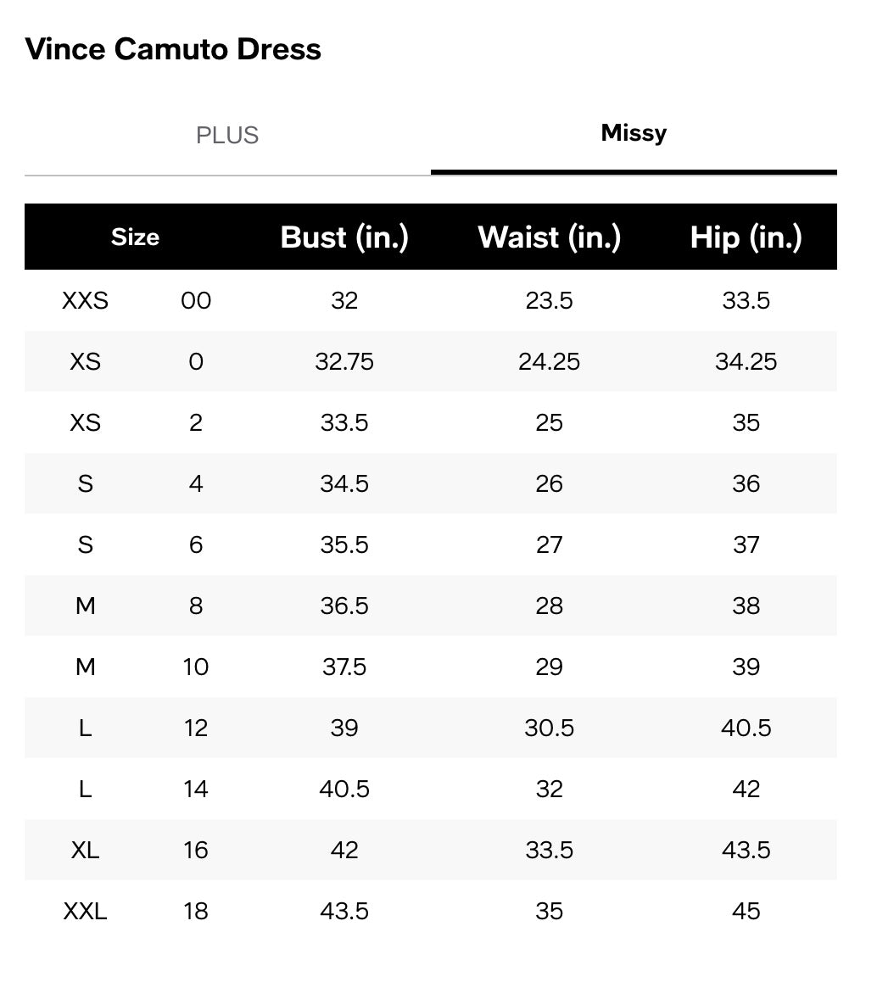The image size is (877, 999).
Task: Click the 34.5 bust value
Action: coord(344,483)
